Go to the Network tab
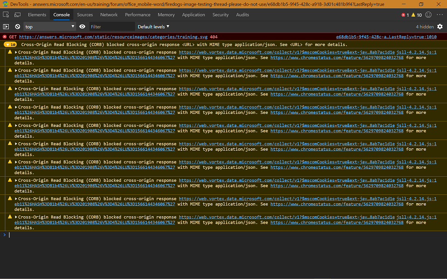 pyautogui.click(x=108, y=14)
